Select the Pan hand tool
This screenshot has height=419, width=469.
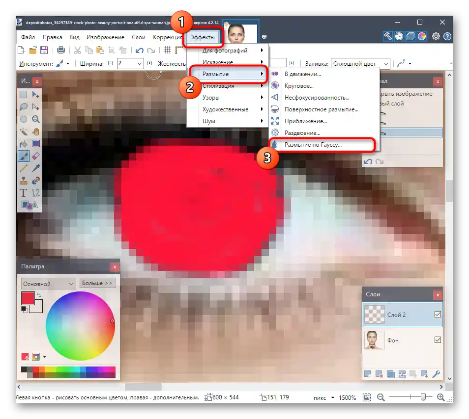36,131
